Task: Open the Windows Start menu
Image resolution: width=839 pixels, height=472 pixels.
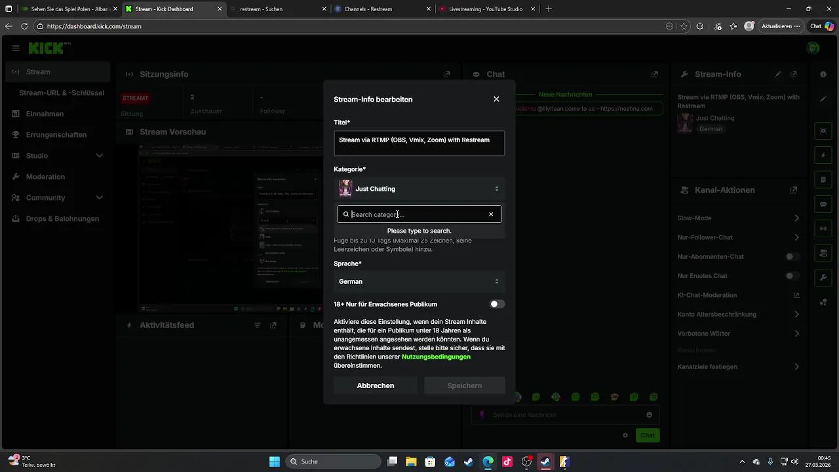Action: pos(275,462)
